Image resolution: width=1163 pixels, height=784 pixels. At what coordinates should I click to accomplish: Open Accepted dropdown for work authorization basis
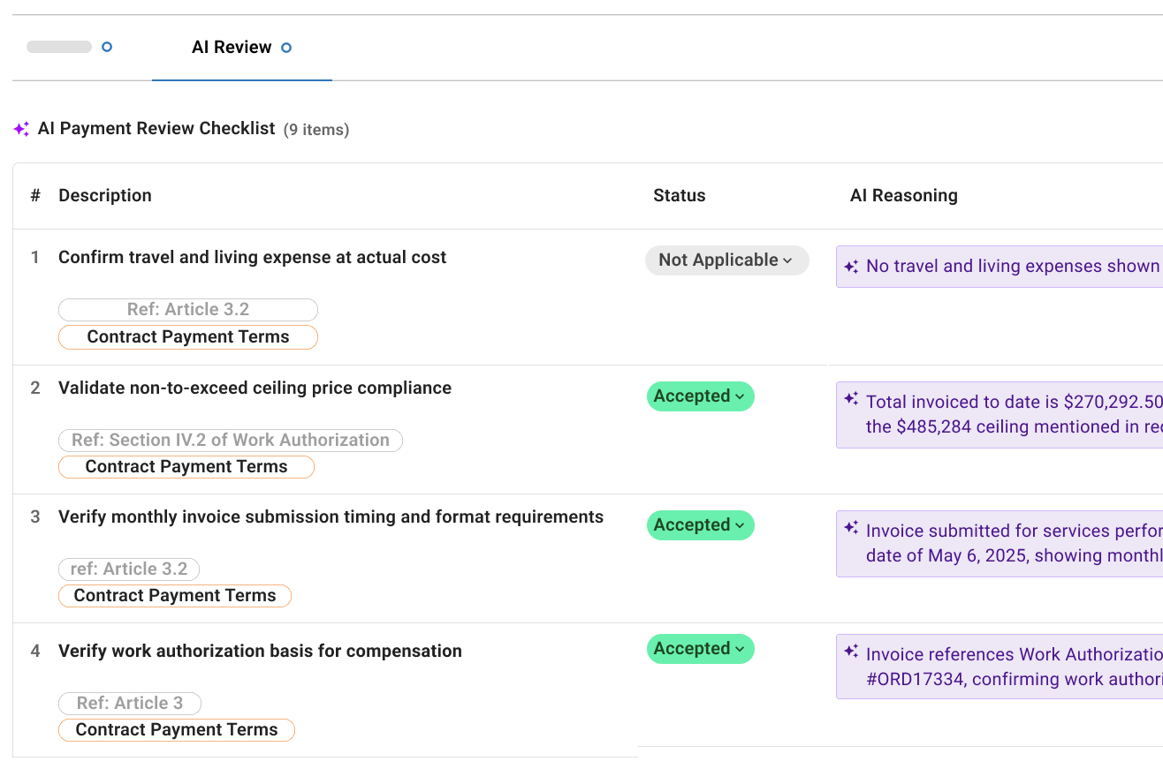click(700, 649)
